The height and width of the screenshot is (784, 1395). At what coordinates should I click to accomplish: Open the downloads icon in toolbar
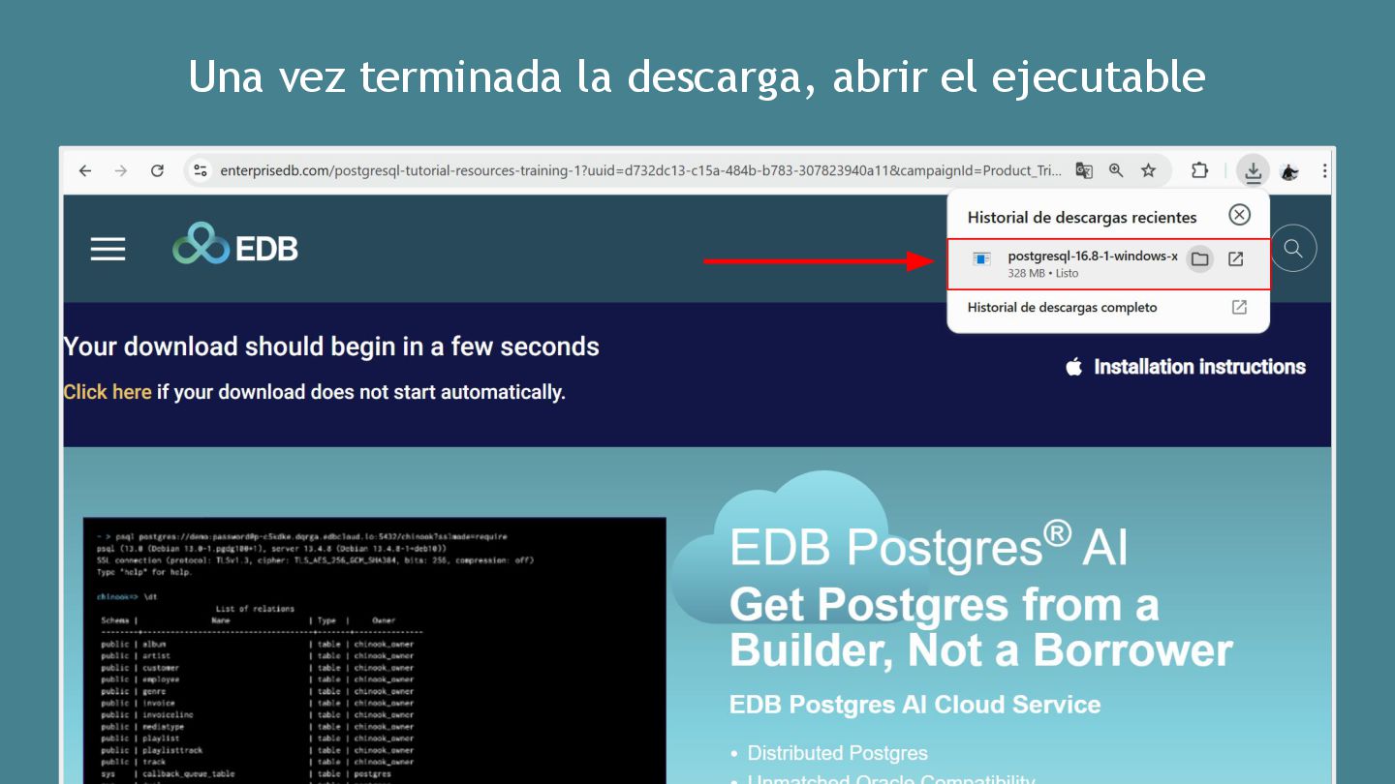click(x=1253, y=171)
